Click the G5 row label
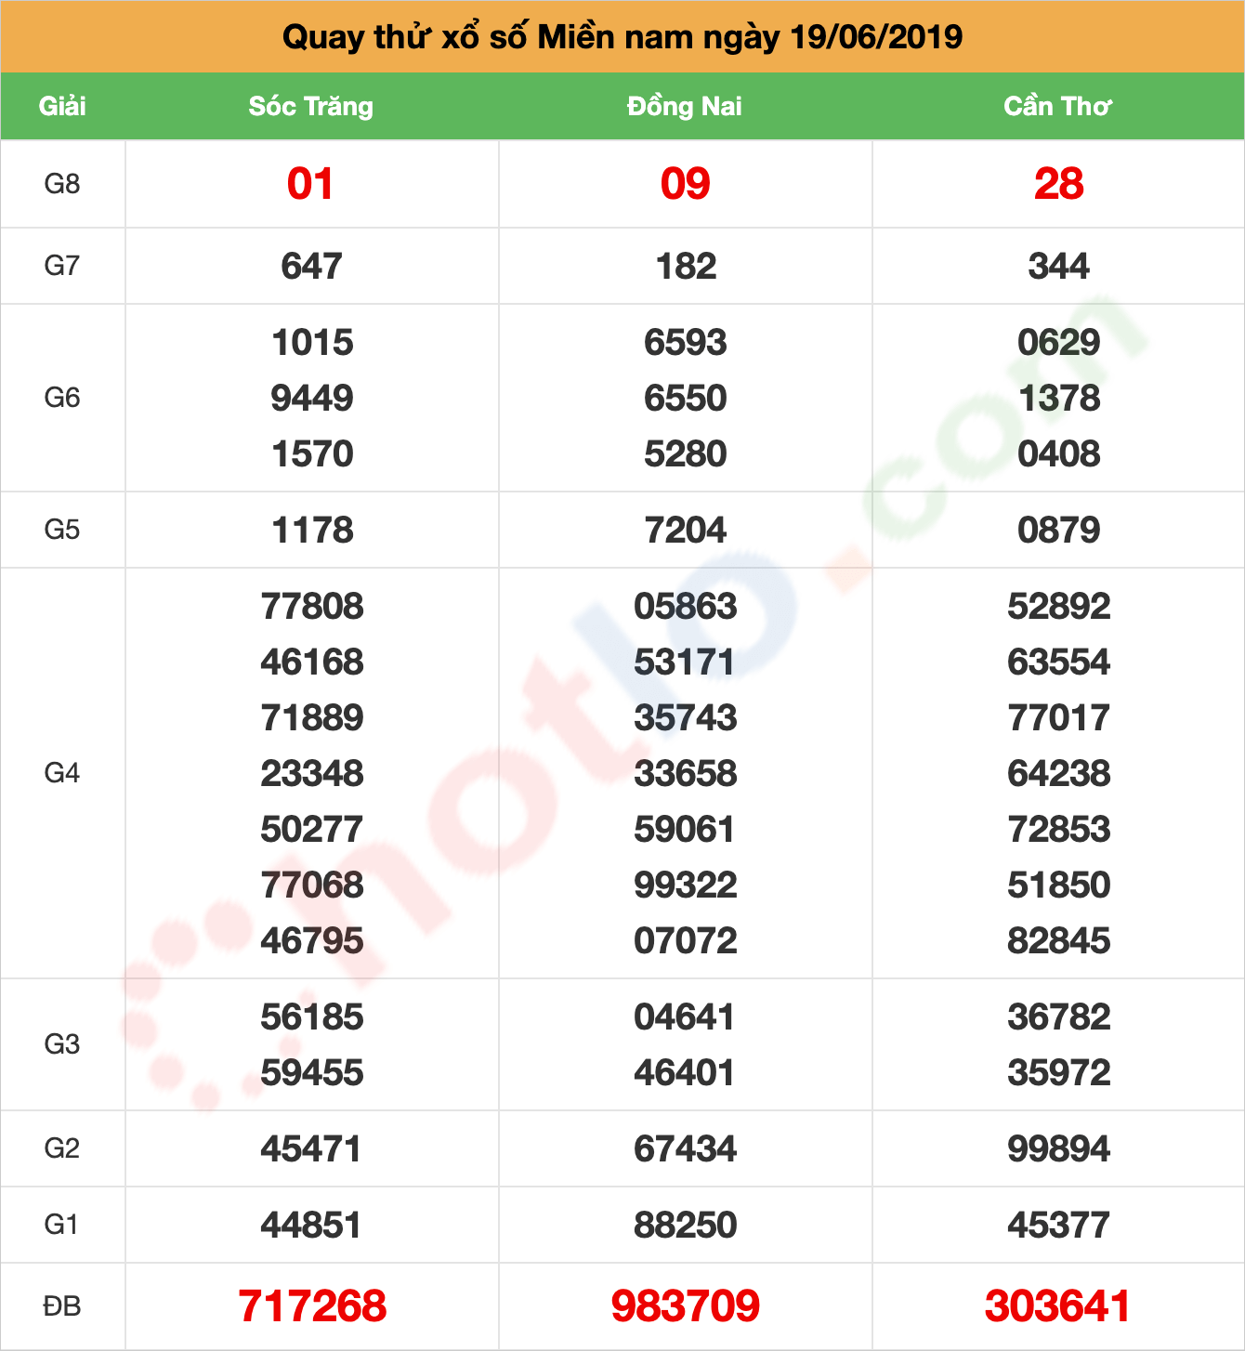 point(62,530)
